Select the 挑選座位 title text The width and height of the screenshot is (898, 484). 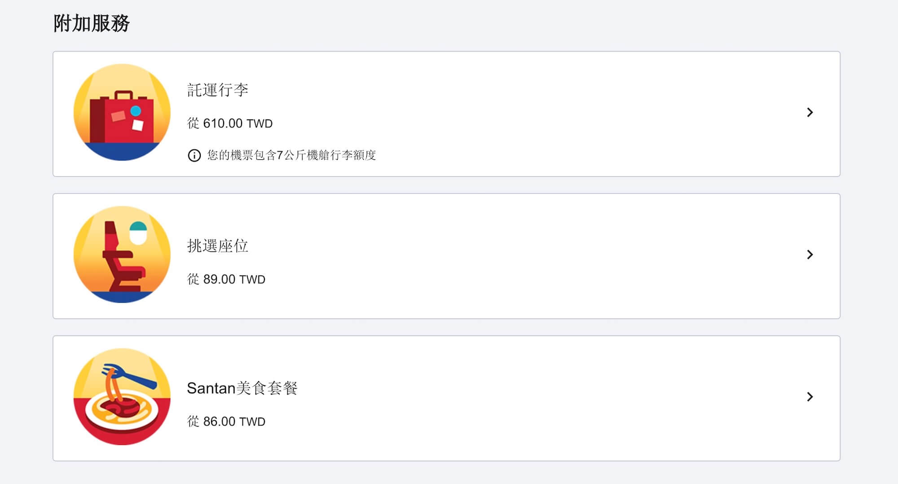pyautogui.click(x=218, y=246)
